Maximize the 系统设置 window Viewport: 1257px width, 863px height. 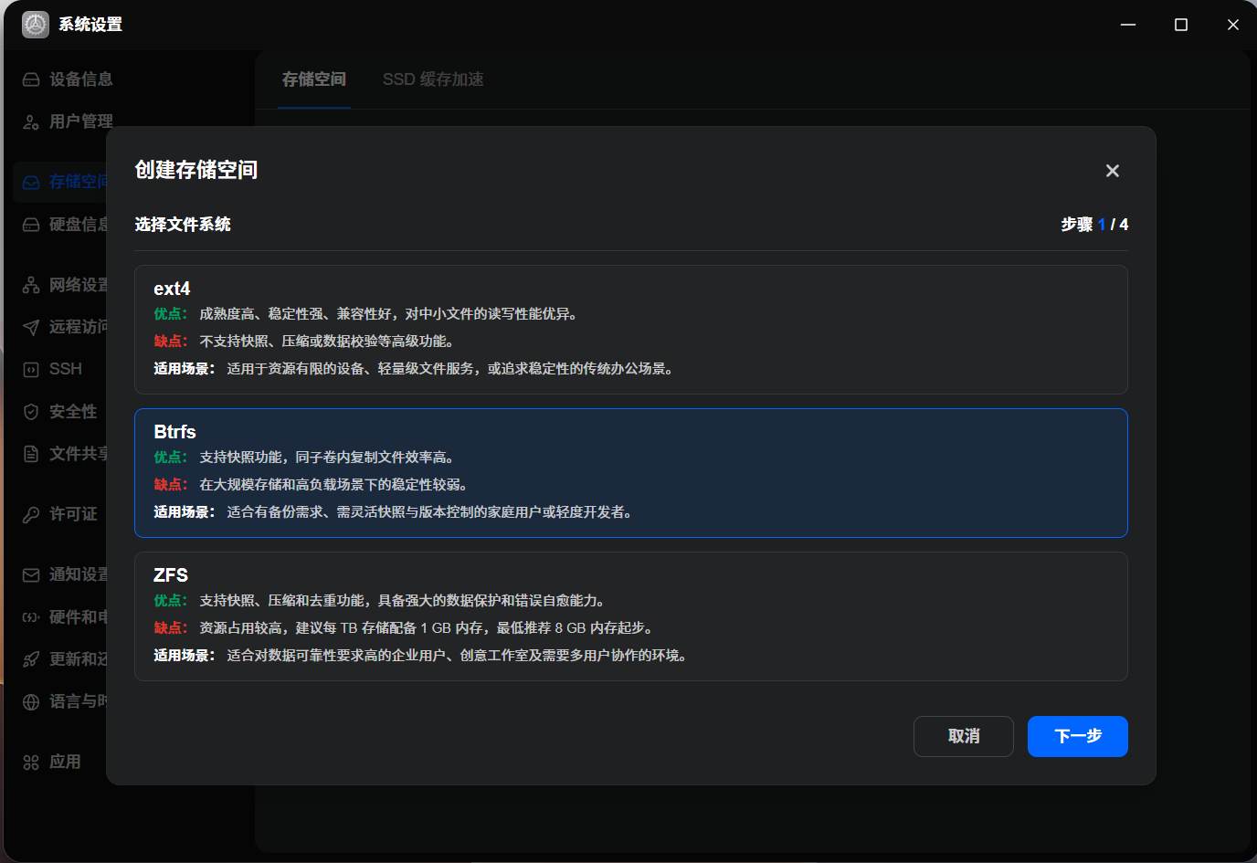pos(1180,25)
